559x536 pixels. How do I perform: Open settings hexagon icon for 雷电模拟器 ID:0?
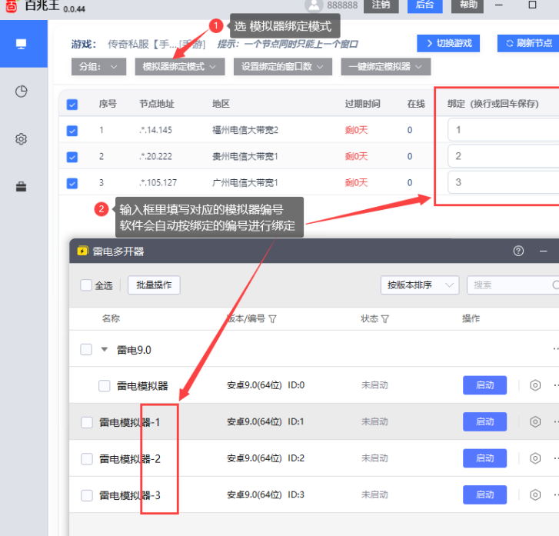pyautogui.click(x=535, y=385)
